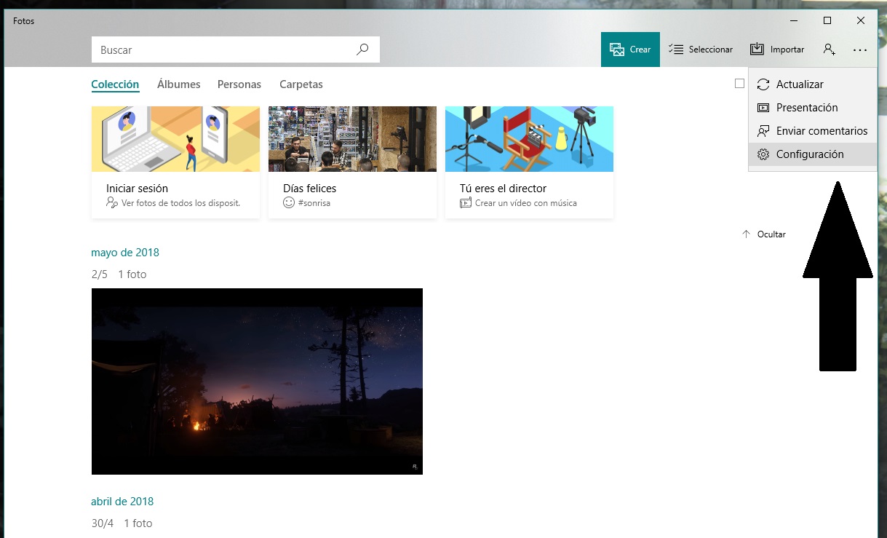
Task: Open the Días felices album card
Action: click(352, 162)
